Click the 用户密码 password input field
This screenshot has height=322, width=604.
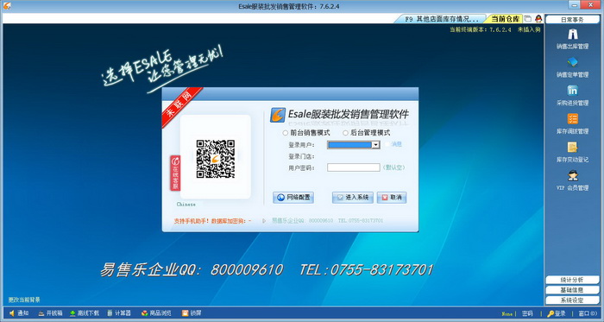pyautogui.click(x=354, y=167)
